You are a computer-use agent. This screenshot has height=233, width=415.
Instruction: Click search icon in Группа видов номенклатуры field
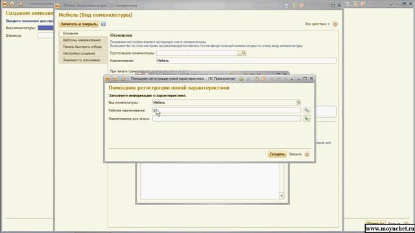(x=244, y=53)
